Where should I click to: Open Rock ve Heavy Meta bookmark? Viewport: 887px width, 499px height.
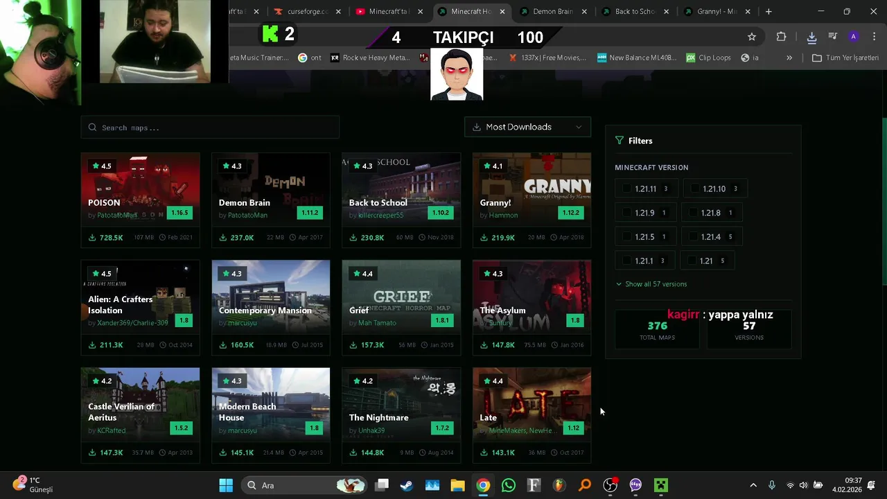pos(370,58)
